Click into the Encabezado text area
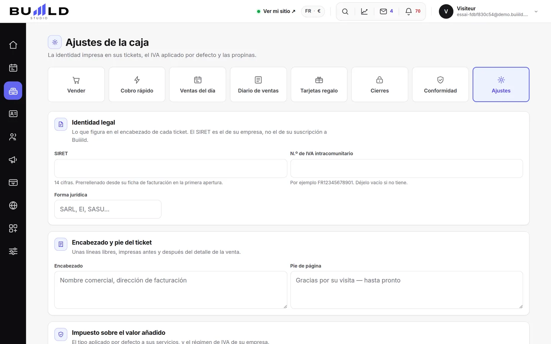551x344 pixels. (171, 290)
